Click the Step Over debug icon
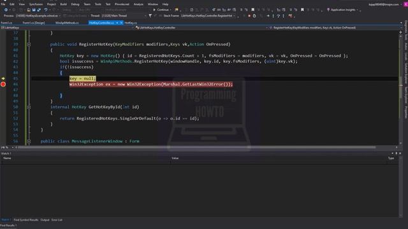 pos(278,16)
